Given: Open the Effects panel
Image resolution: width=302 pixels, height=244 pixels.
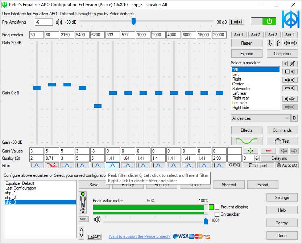Looking at the screenshot, I should (x=247, y=130).
